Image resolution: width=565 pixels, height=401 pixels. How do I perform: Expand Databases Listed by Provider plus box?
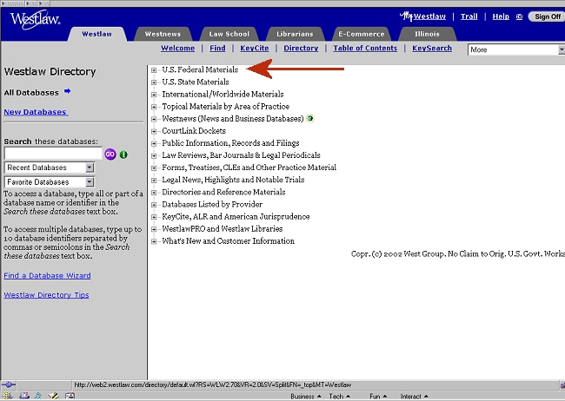pos(154,205)
